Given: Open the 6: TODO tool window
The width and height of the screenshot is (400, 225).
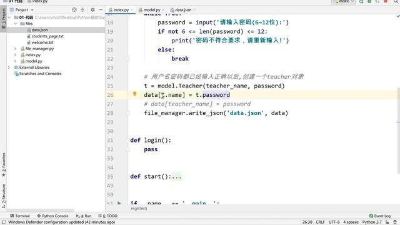Looking at the screenshot, I should click(x=108, y=216).
